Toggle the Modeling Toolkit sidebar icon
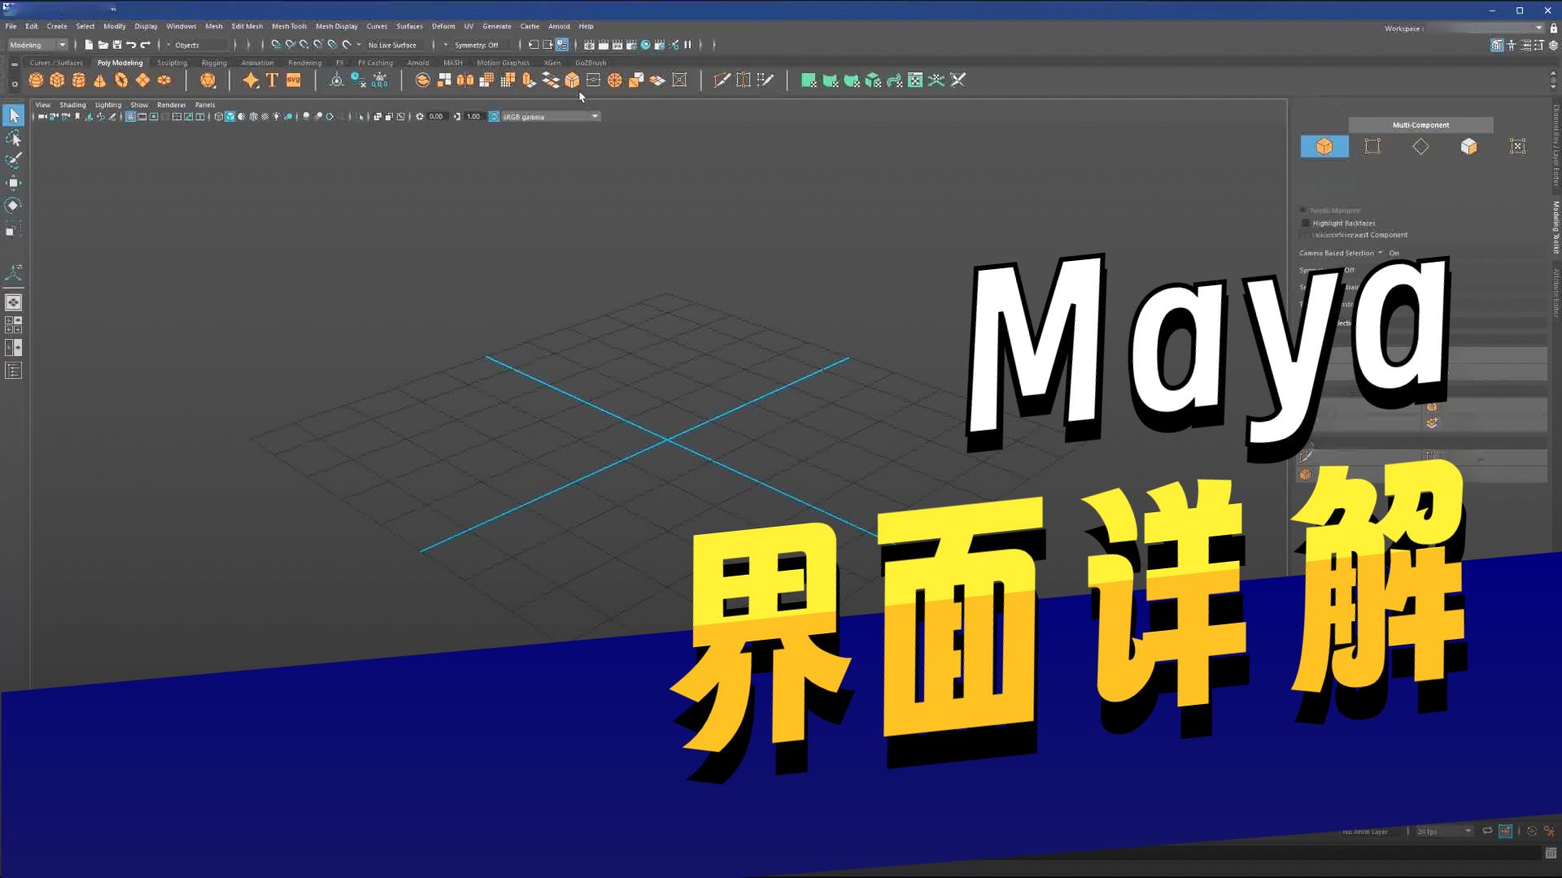Screen dimensions: 1562x878 click(x=1497, y=45)
